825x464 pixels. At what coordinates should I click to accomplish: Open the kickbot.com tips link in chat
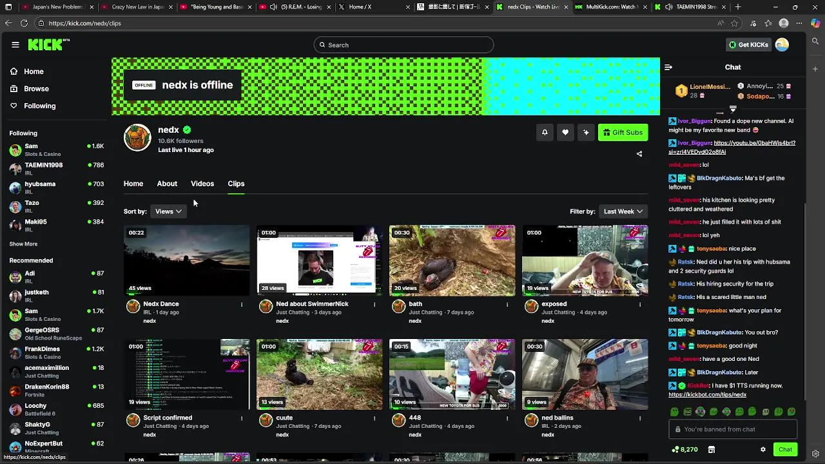707,394
